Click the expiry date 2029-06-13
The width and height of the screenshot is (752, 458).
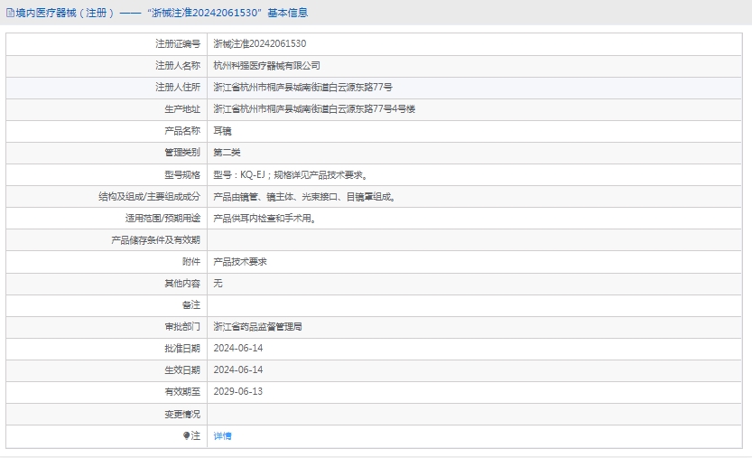237,392
